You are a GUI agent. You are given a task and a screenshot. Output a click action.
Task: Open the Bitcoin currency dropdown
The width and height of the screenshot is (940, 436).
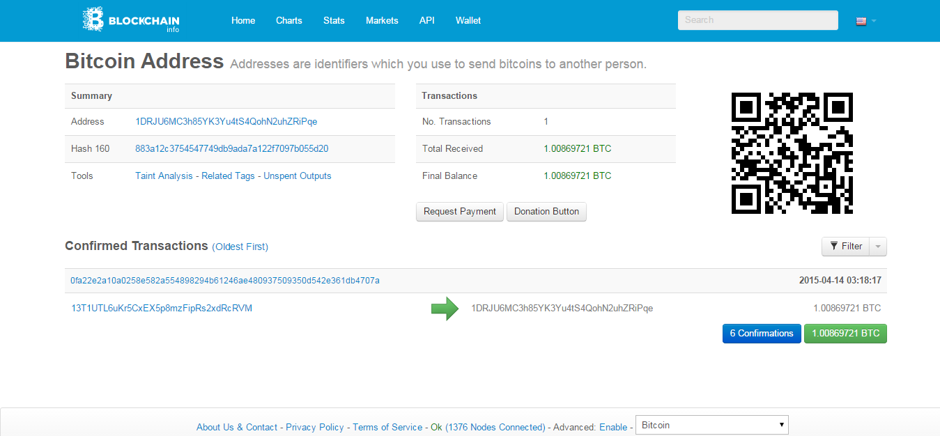712,425
